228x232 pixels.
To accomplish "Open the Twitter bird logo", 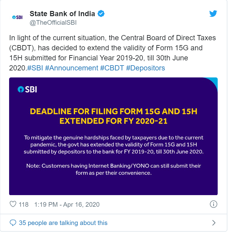I will [x=213, y=14].
